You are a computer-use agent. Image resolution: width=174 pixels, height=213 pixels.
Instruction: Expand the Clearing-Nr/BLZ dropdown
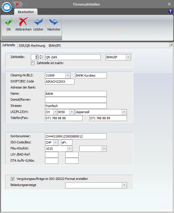68,75
